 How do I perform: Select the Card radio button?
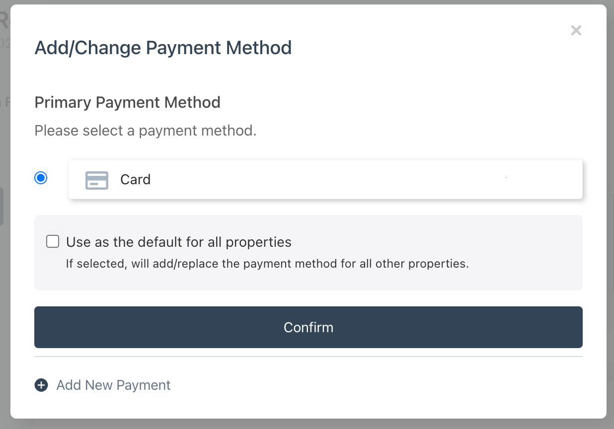41,178
